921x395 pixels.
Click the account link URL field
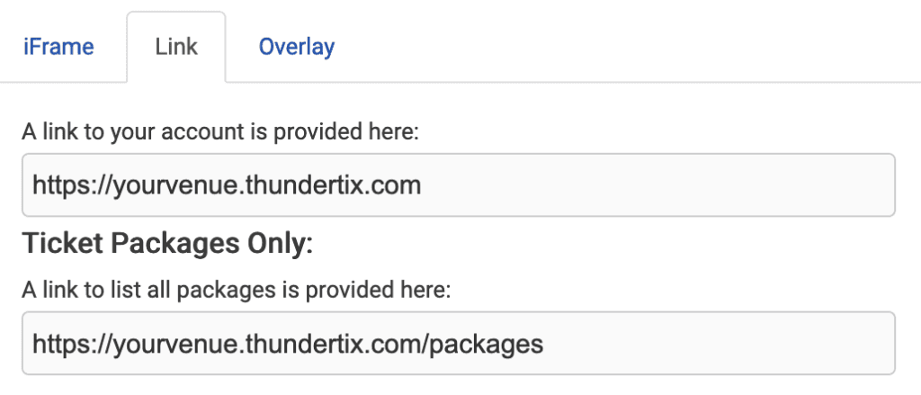pos(458,185)
